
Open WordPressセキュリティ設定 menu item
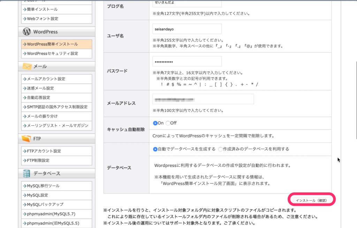[52, 54]
